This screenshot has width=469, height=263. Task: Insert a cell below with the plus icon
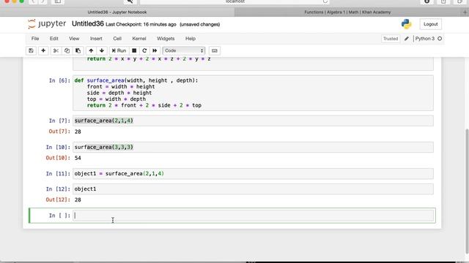43,50
